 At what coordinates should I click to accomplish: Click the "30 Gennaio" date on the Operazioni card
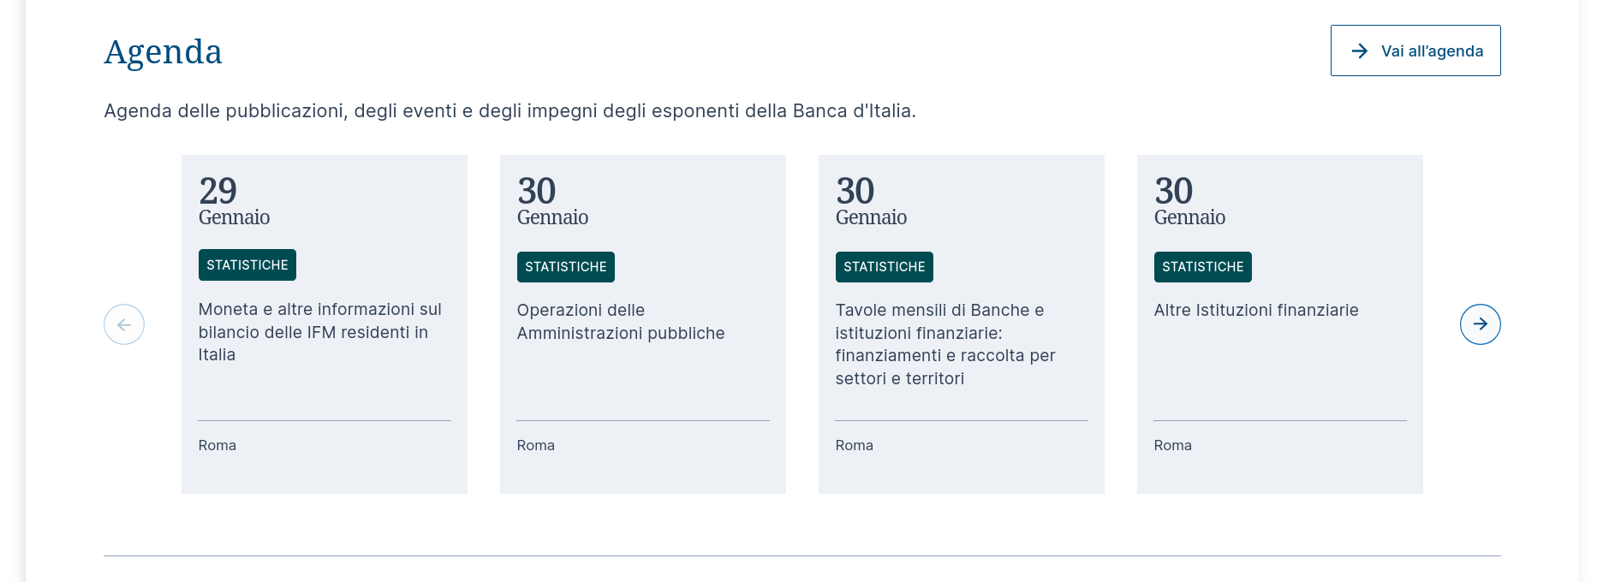552,202
